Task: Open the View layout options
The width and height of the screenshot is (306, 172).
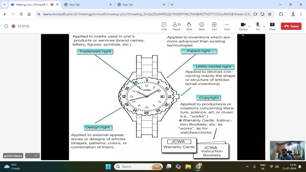Action: point(214,26)
